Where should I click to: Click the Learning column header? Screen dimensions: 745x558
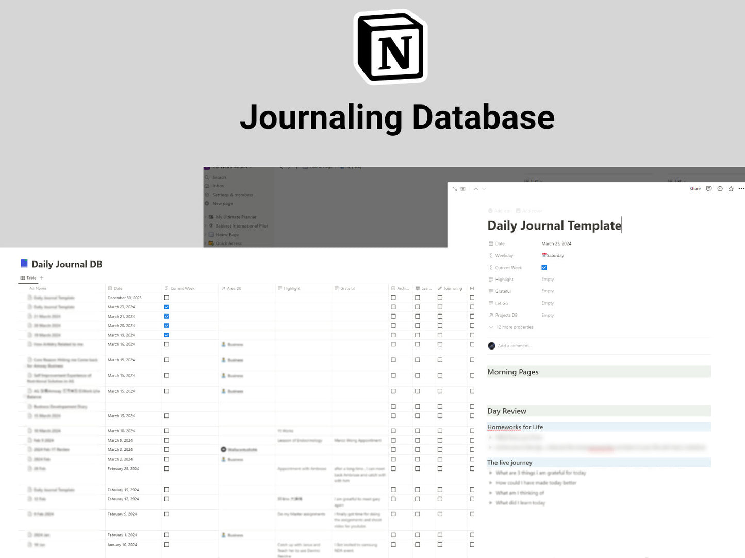point(424,288)
